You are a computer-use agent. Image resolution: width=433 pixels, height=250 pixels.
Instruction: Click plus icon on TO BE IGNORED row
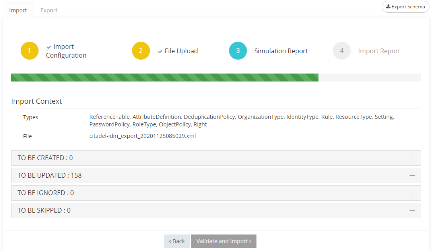(x=412, y=193)
